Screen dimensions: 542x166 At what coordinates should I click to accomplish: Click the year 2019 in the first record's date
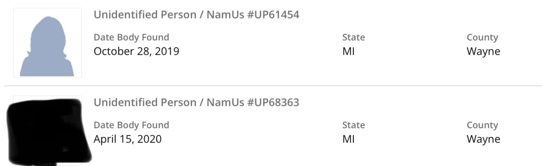(167, 51)
